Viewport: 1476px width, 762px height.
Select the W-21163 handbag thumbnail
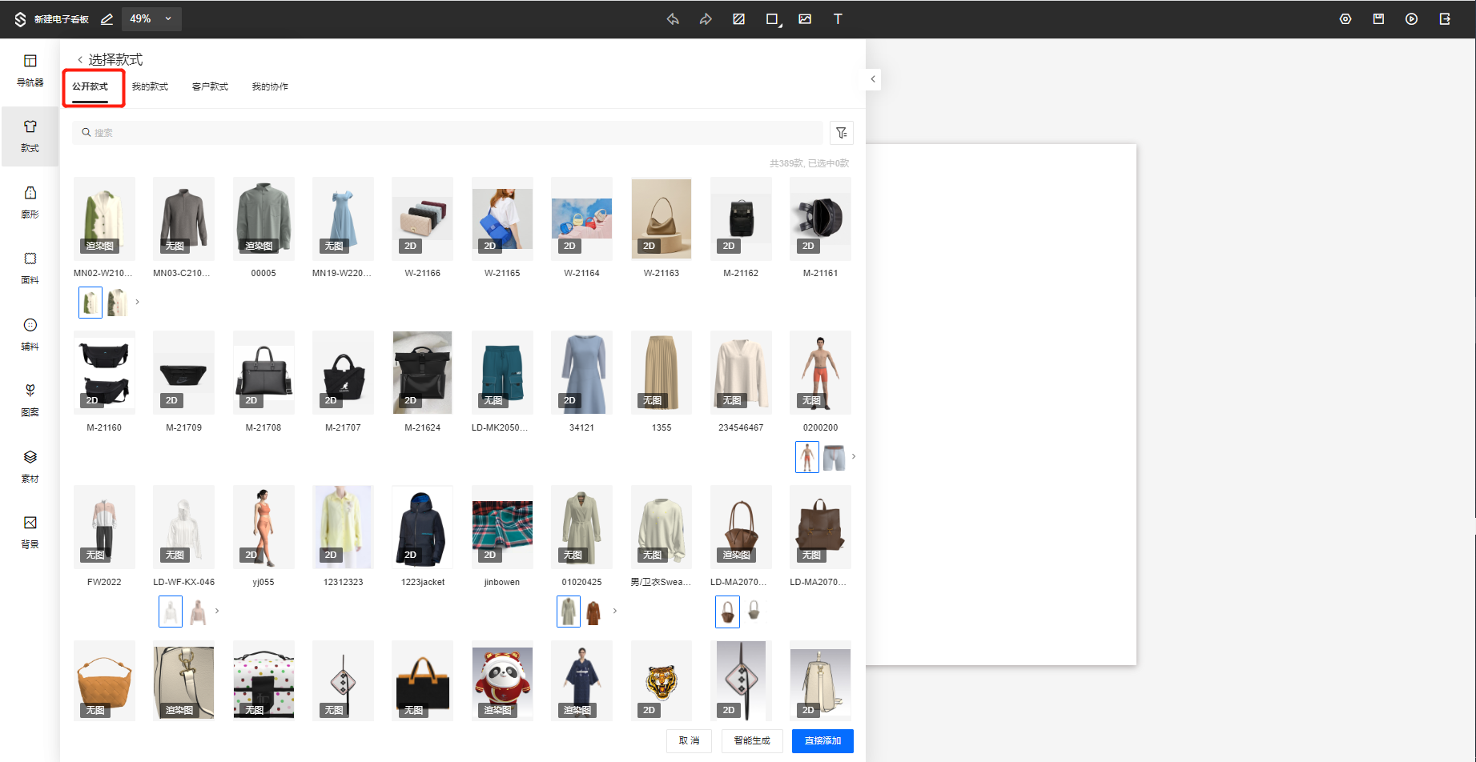click(x=661, y=219)
